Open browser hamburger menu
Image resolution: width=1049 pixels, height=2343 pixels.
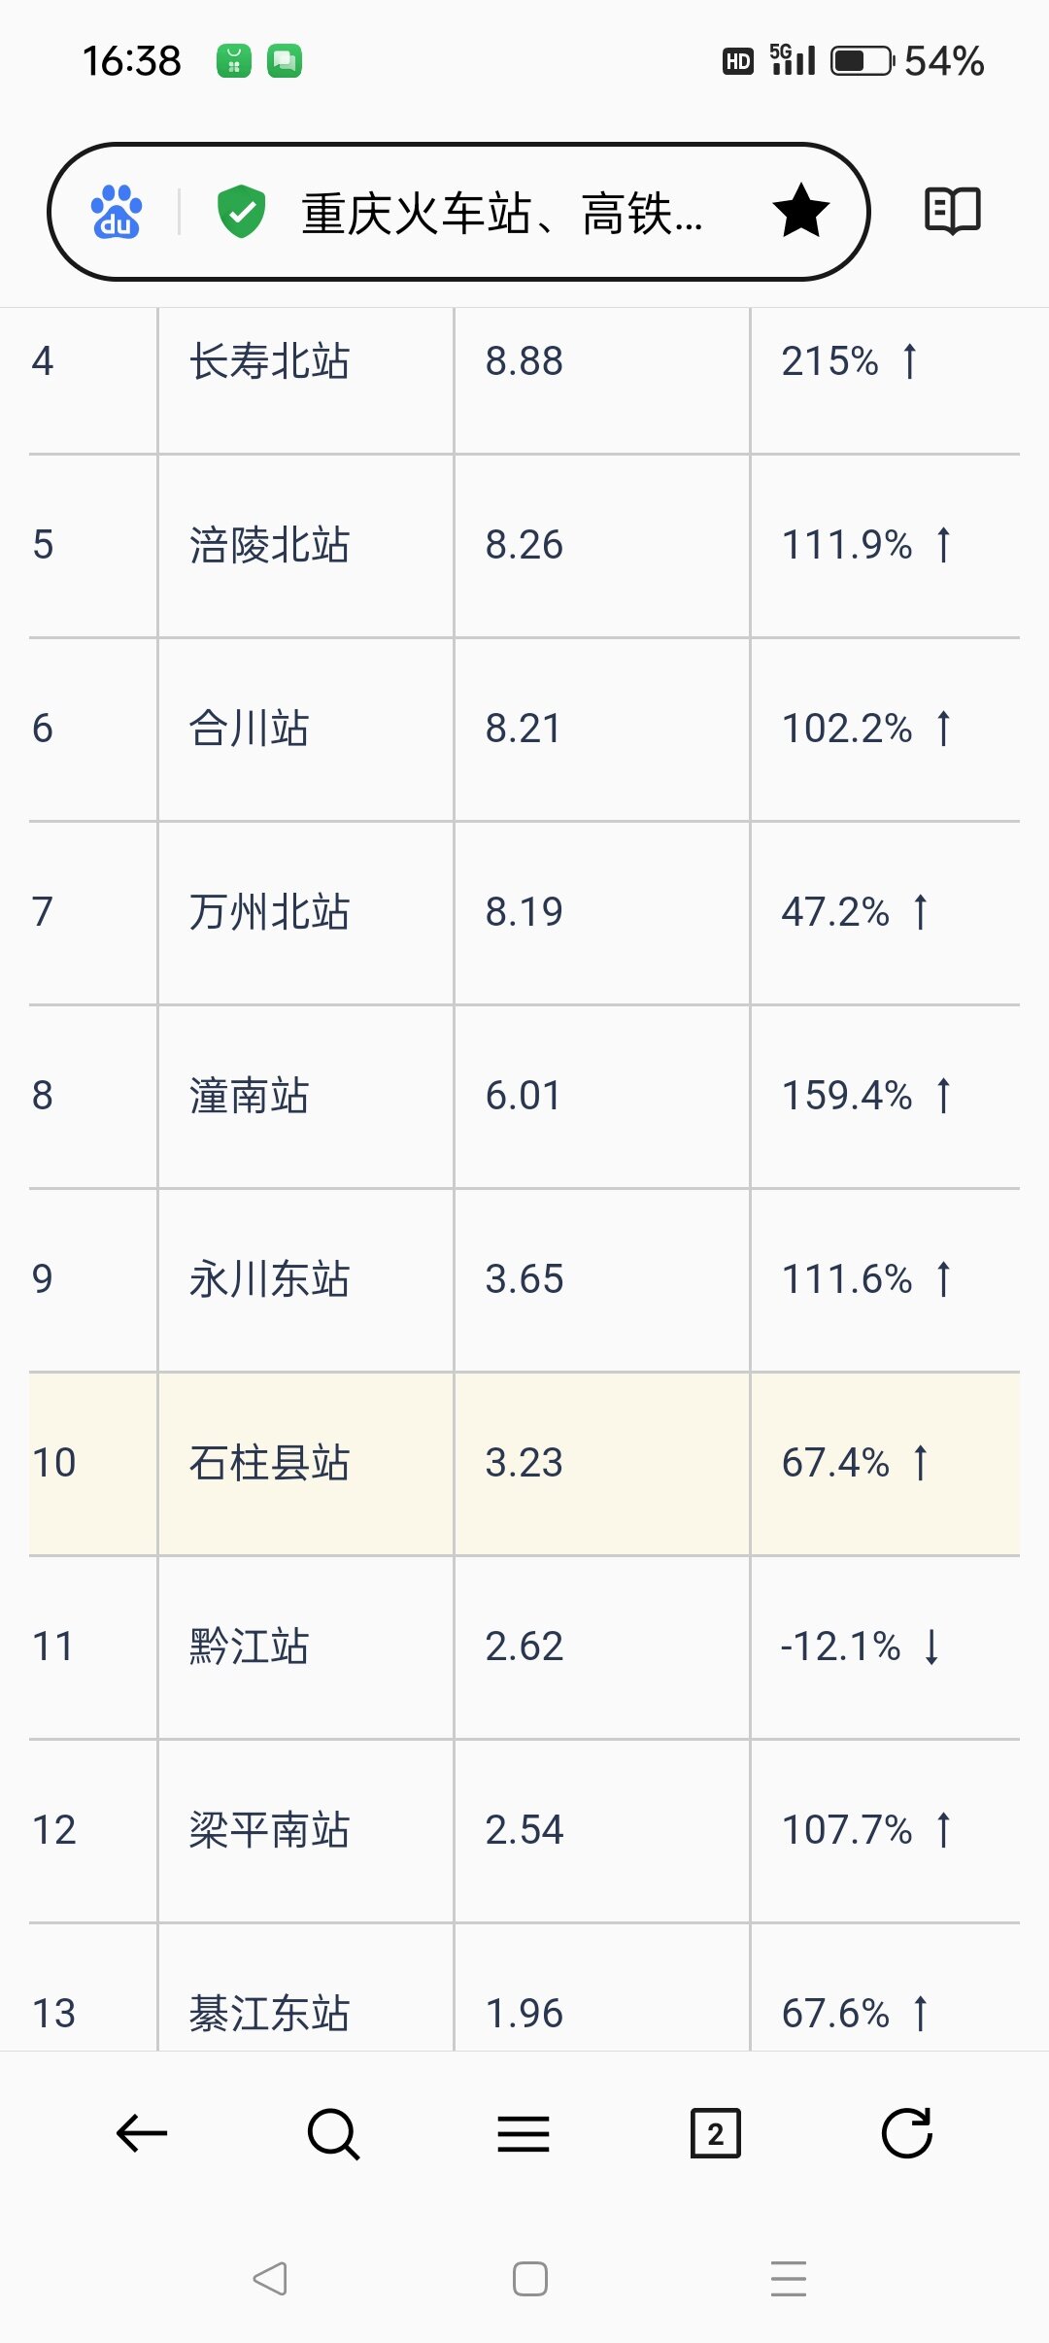click(x=524, y=2134)
